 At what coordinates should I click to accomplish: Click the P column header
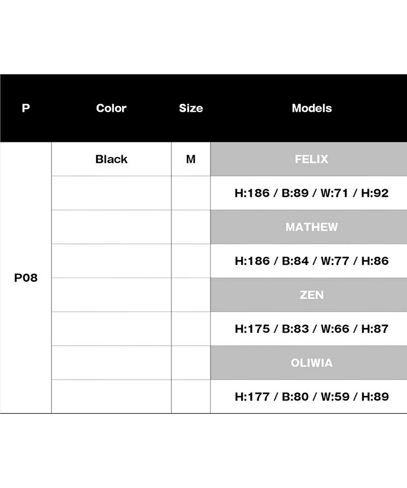(26, 108)
